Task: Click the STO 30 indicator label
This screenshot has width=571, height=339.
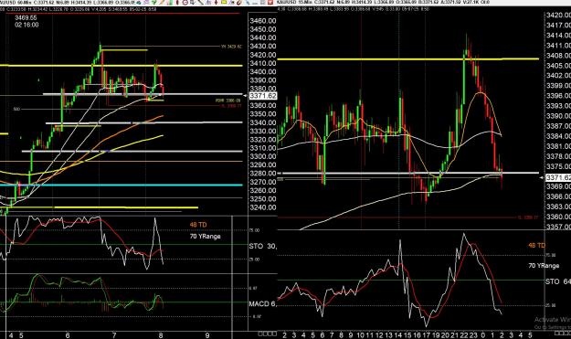Action: pos(262,247)
